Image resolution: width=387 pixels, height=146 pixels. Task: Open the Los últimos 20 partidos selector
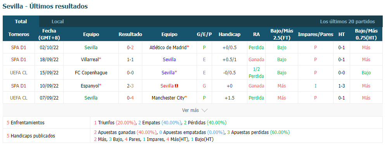click(347, 21)
